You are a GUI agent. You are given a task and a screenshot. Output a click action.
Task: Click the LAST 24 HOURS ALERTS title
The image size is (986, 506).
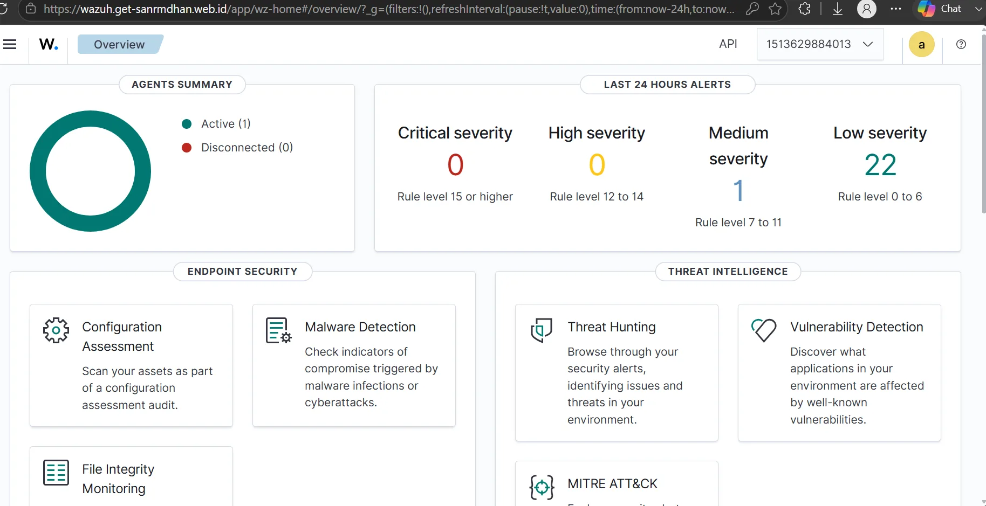pyautogui.click(x=668, y=85)
